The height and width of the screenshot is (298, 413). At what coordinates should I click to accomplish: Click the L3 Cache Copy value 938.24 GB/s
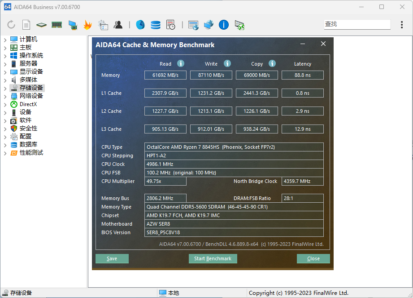[257, 129]
